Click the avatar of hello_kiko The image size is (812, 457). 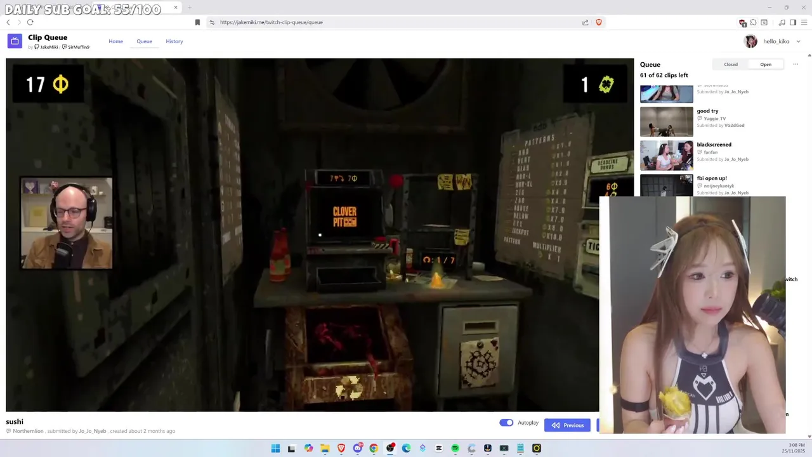(x=750, y=41)
